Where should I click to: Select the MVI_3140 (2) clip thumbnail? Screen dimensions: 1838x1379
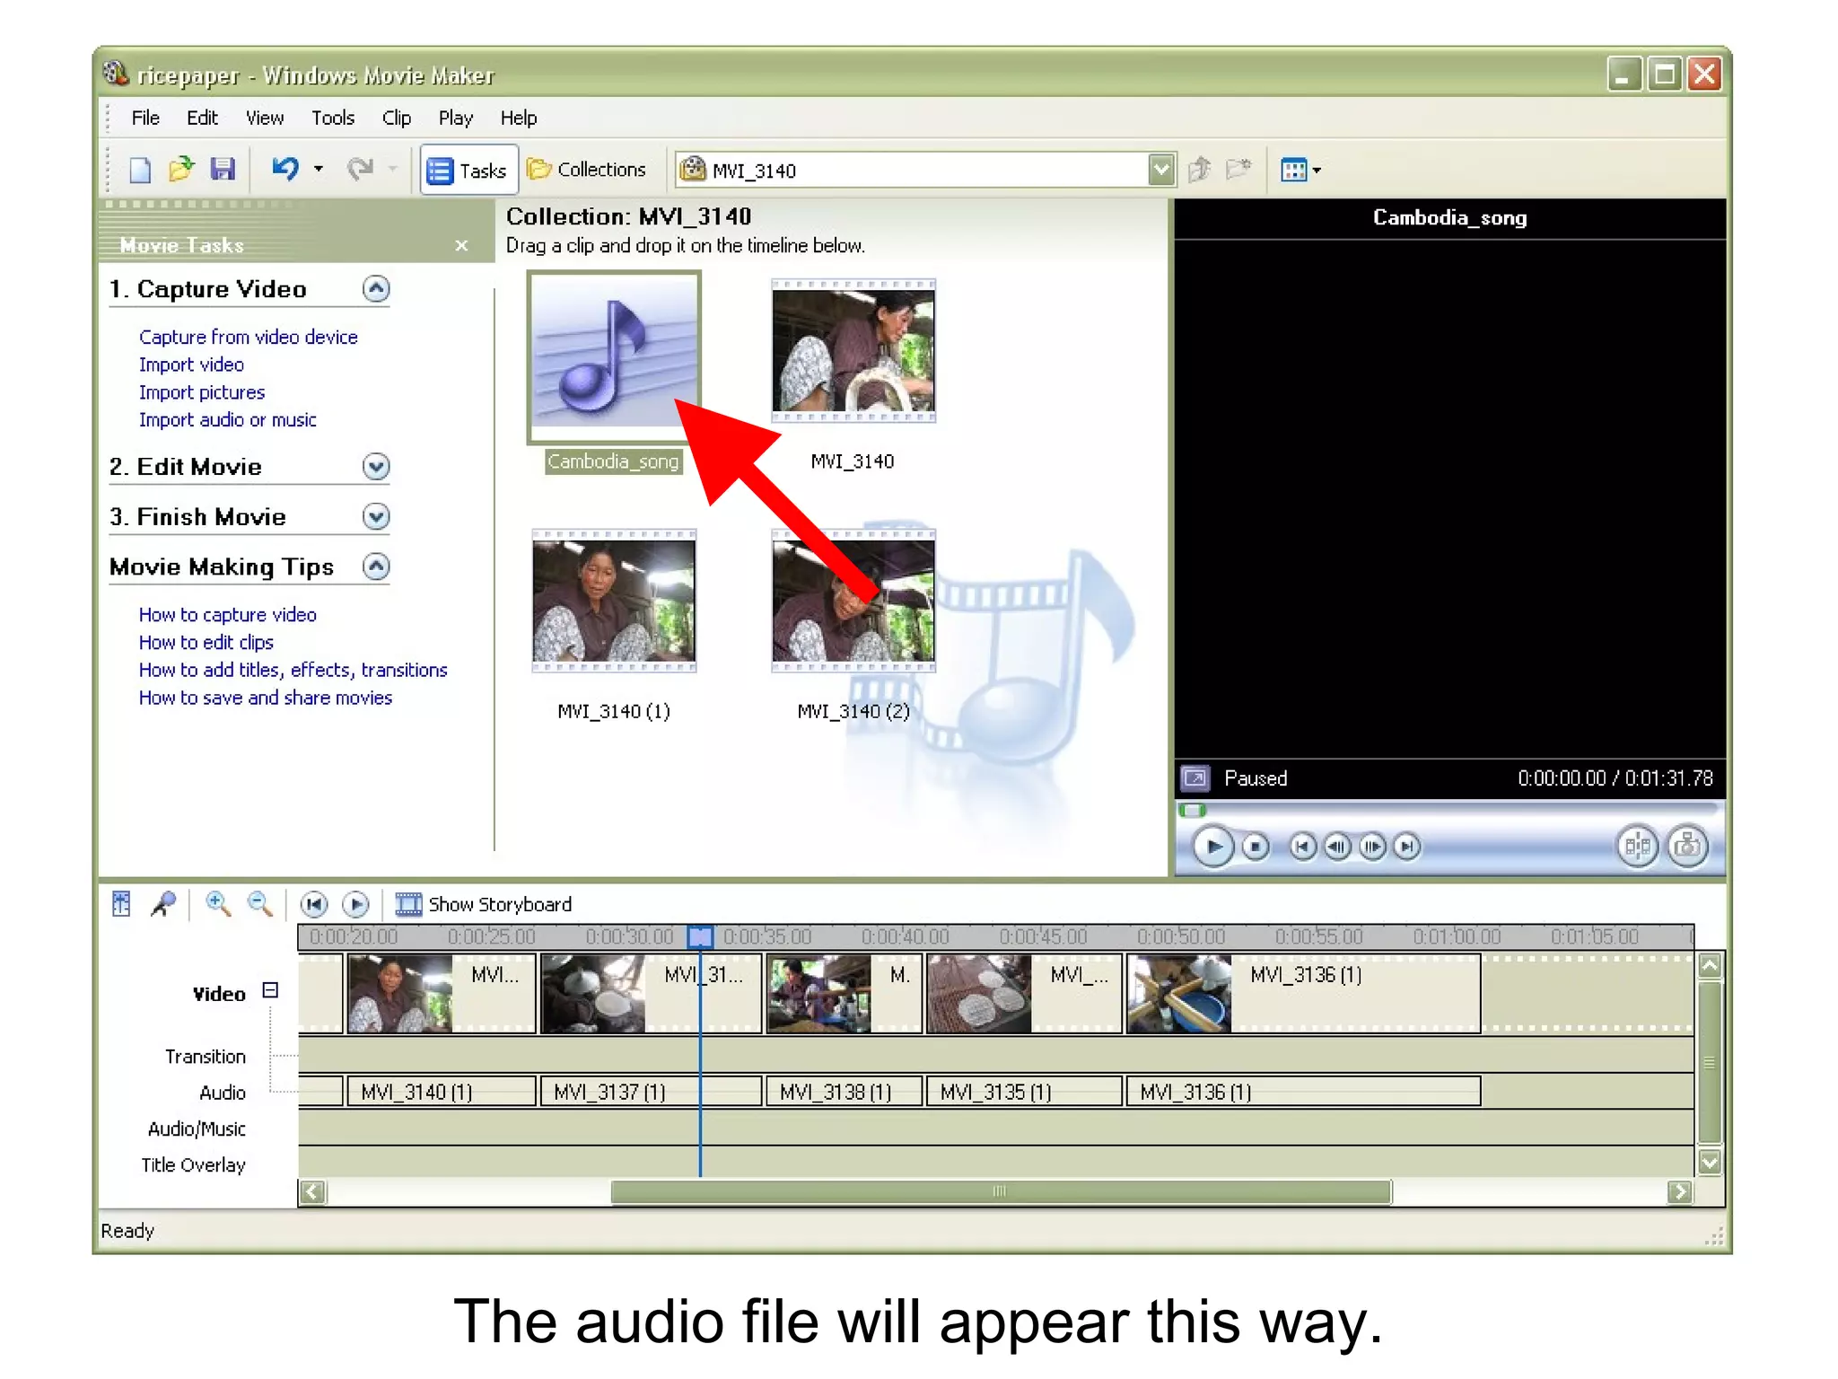click(853, 601)
